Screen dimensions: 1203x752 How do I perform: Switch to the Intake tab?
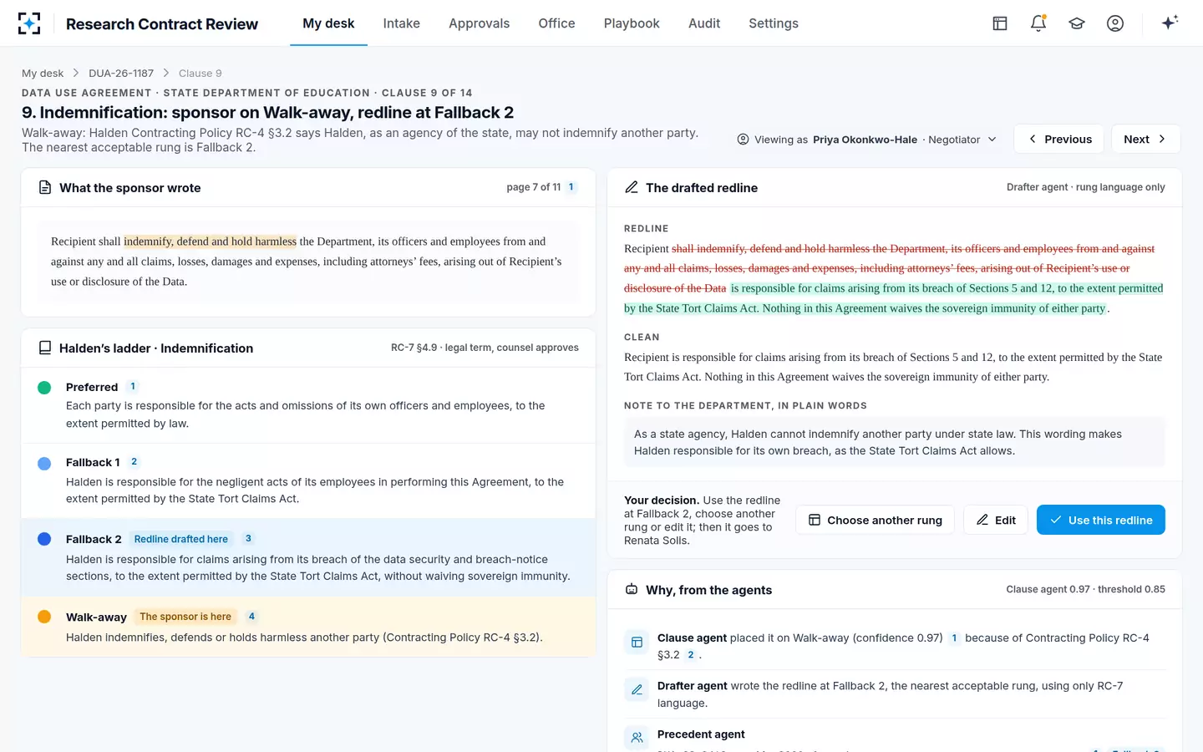(402, 23)
